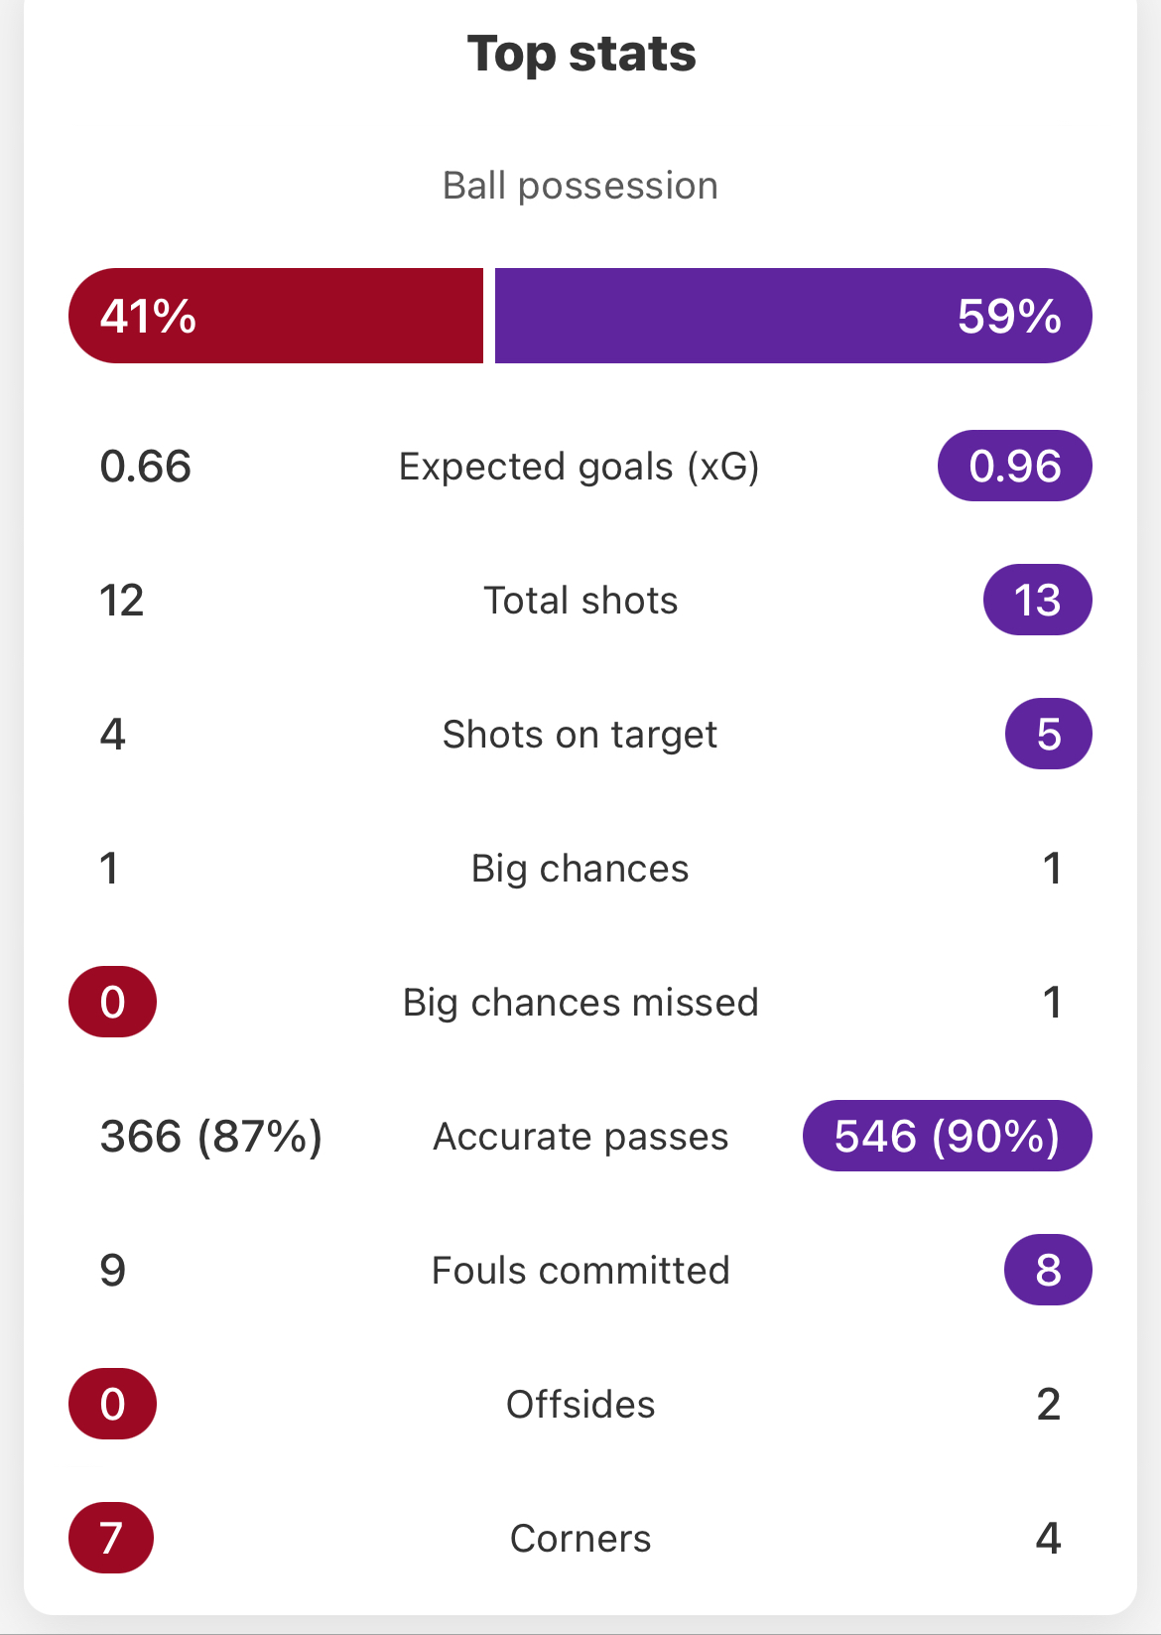Screen dimensions: 1161x1635
Task: Select the red 41% possession bar
Action: coord(276,316)
